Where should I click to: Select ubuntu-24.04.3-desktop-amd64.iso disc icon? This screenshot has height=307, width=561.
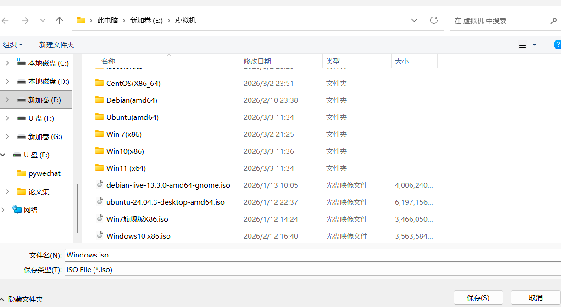click(100, 201)
